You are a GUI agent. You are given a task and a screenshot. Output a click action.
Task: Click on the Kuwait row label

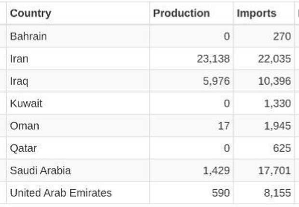click(x=26, y=103)
